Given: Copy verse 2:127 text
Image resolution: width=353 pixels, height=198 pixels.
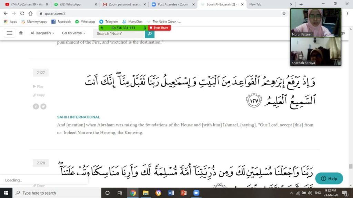Looking at the screenshot, I should click(39, 95).
